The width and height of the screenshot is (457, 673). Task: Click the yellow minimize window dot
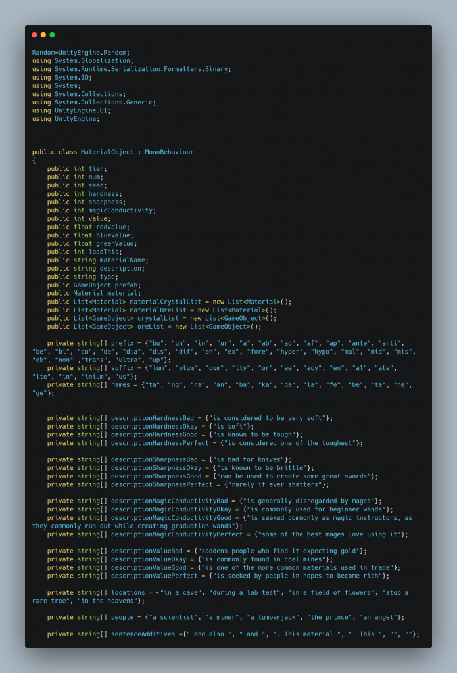coord(43,35)
